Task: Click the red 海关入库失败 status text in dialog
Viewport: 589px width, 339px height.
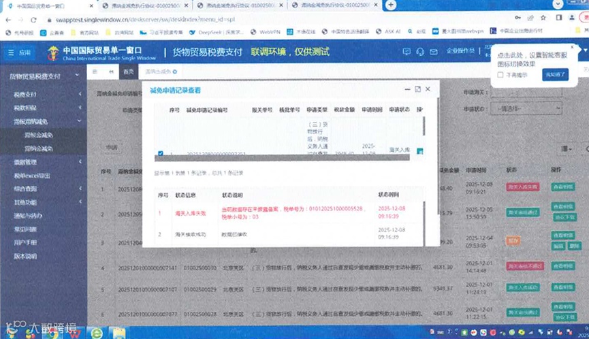Action: [x=191, y=213]
